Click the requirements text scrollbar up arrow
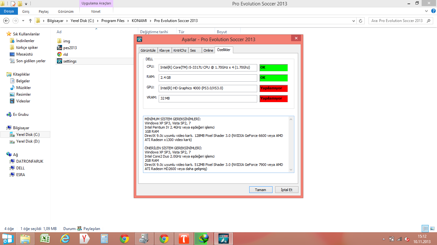 291,119
